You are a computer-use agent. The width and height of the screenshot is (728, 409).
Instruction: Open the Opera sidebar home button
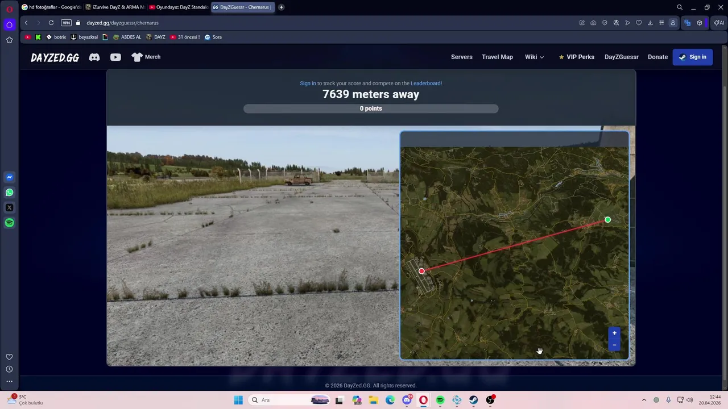click(x=10, y=24)
